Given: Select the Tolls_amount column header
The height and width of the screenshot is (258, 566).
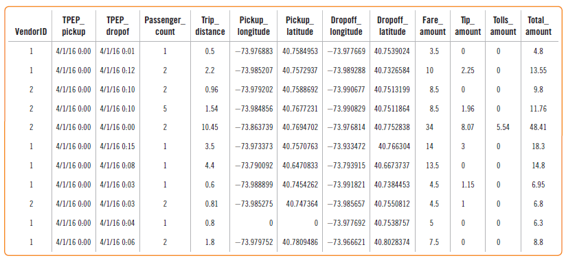Looking at the screenshot, I should click(x=503, y=25).
